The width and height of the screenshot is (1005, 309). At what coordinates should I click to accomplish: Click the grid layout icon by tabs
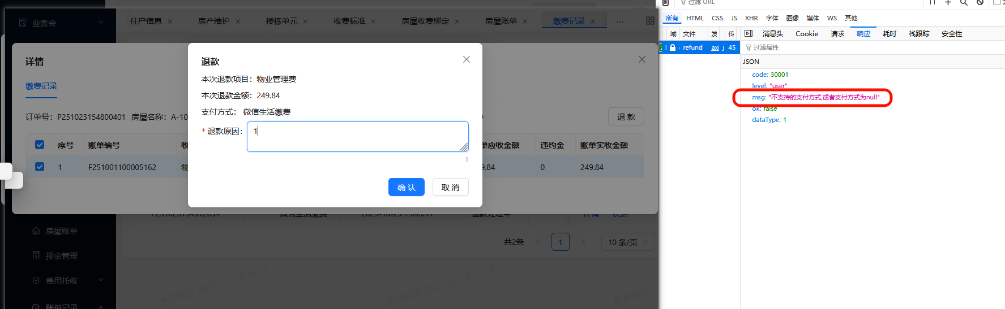[650, 21]
